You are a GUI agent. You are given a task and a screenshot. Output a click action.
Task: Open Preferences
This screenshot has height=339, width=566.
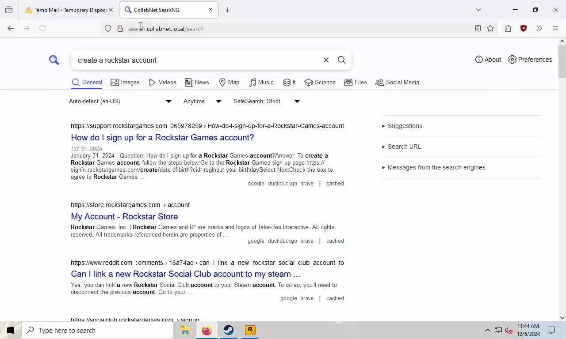point(530,60)
